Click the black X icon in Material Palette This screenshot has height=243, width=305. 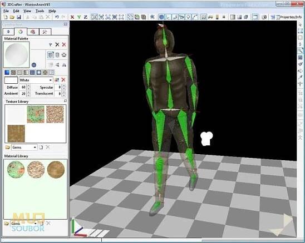point(57,44)
